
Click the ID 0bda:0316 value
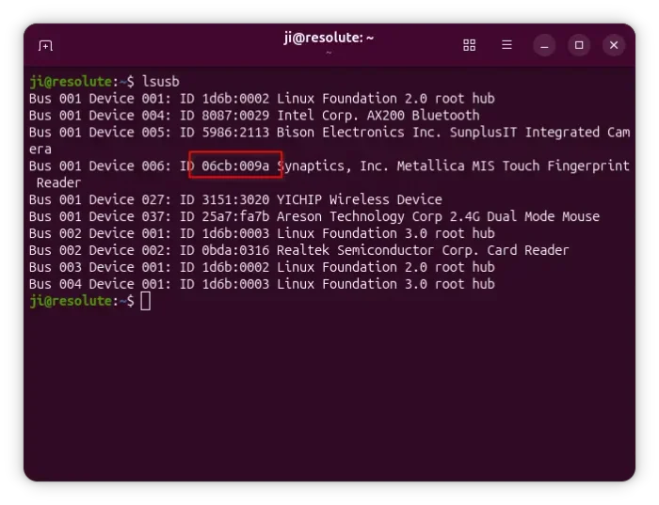pyautogui.click(x=225, y=250)
